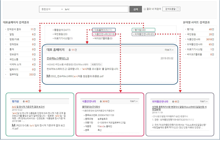Click the 평가원 heading in the bottom panel

(16, 101)
